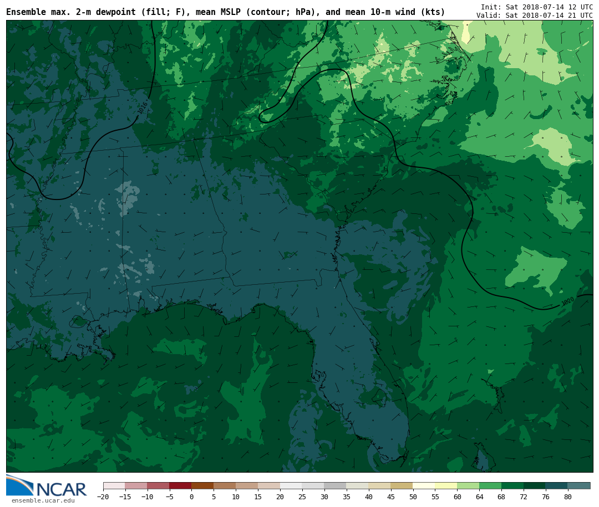
Task: Pick the medium green swatch between 64 and 68
Action: [490, 486]
